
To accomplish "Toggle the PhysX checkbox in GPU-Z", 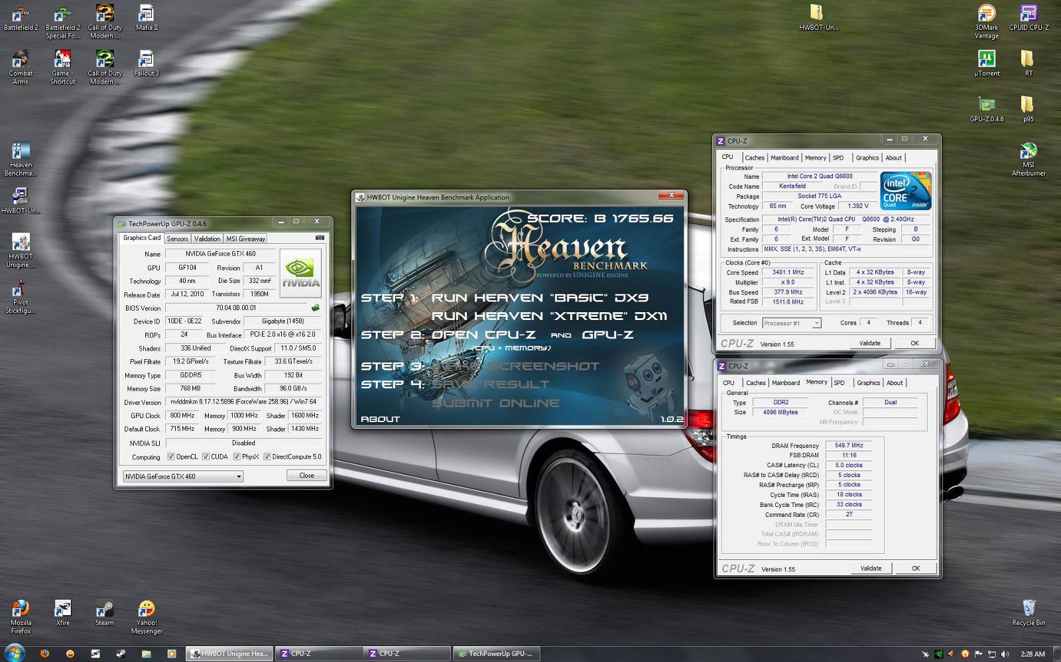I will (237, 457).
